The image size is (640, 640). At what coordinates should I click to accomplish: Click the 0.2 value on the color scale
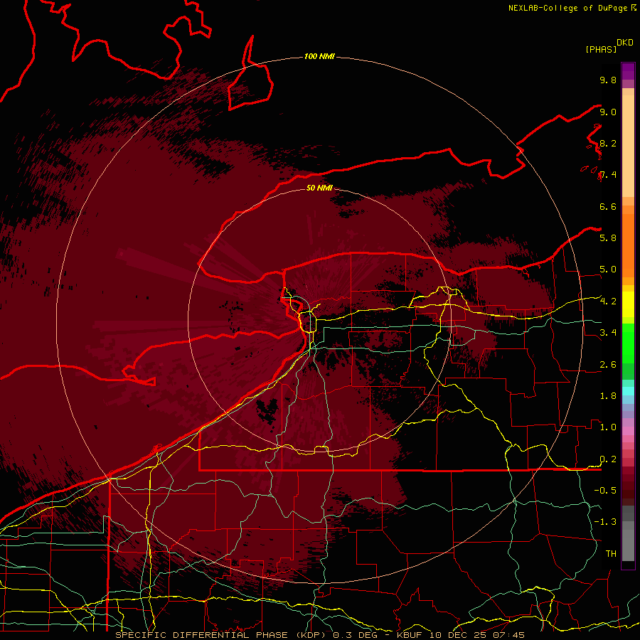point(608,459)
